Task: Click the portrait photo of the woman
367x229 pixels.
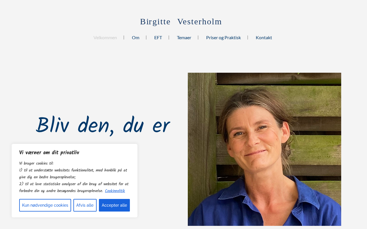Action: [x=264, y=149]
